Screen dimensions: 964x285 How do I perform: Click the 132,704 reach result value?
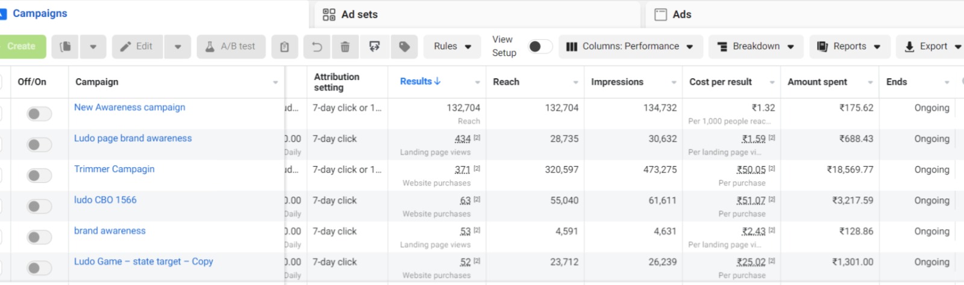[x=463, y=108]
